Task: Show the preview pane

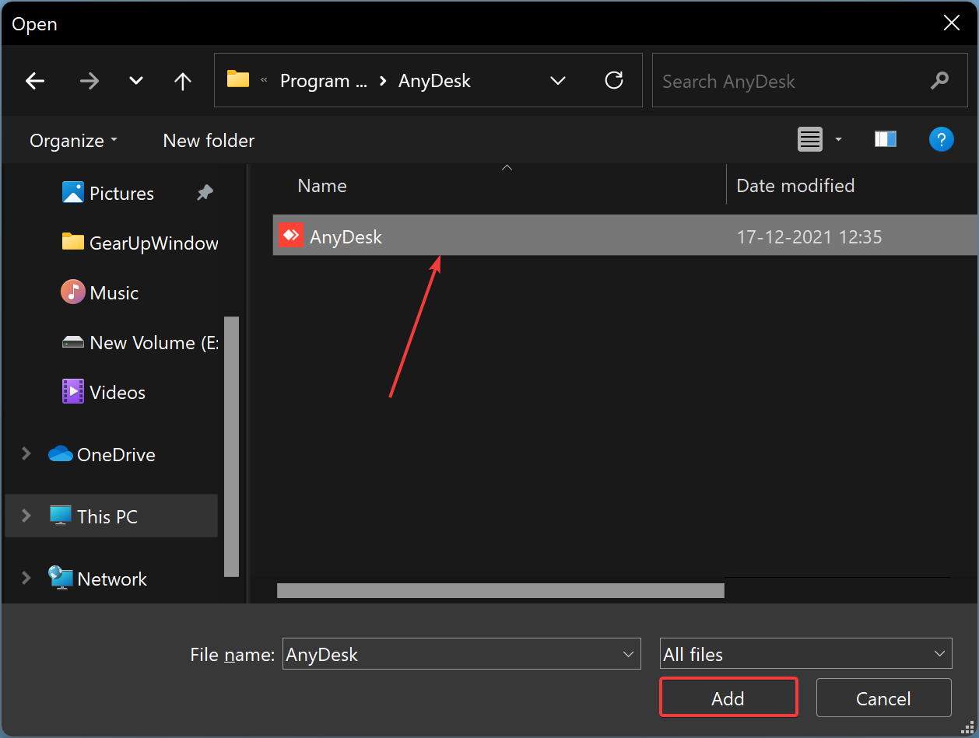Action: 886,139
